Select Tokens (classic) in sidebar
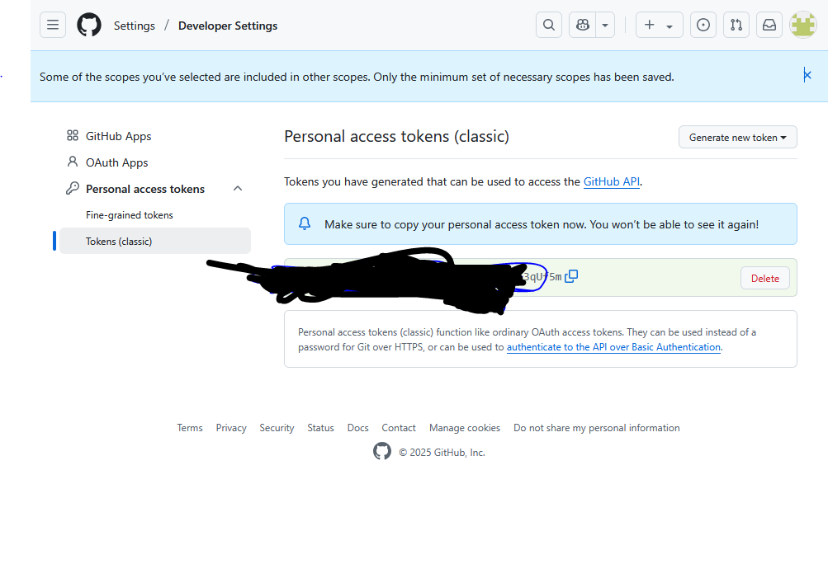The width and height of the screenshot is (828, 578). (x=119, y=242)
